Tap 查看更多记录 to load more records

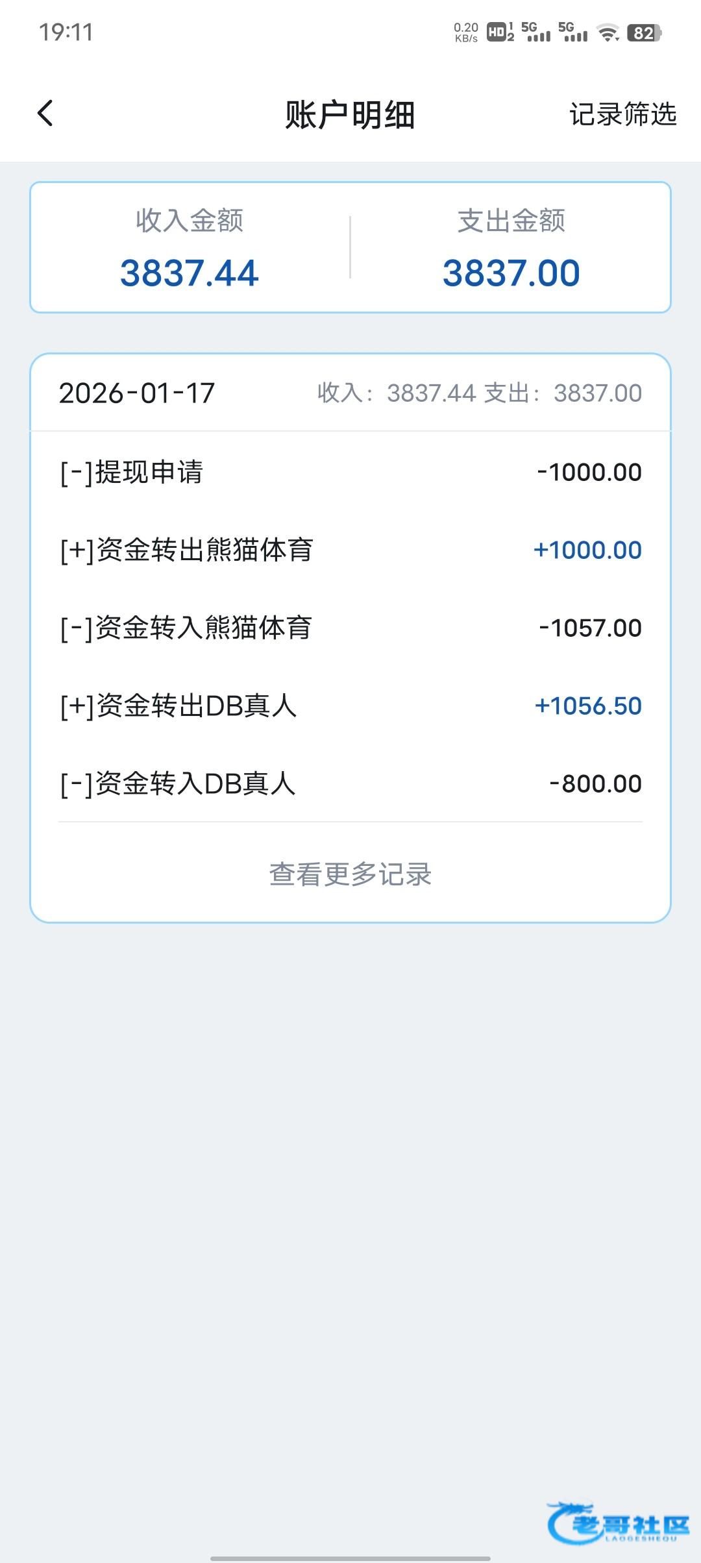click(x=350, y=874)
